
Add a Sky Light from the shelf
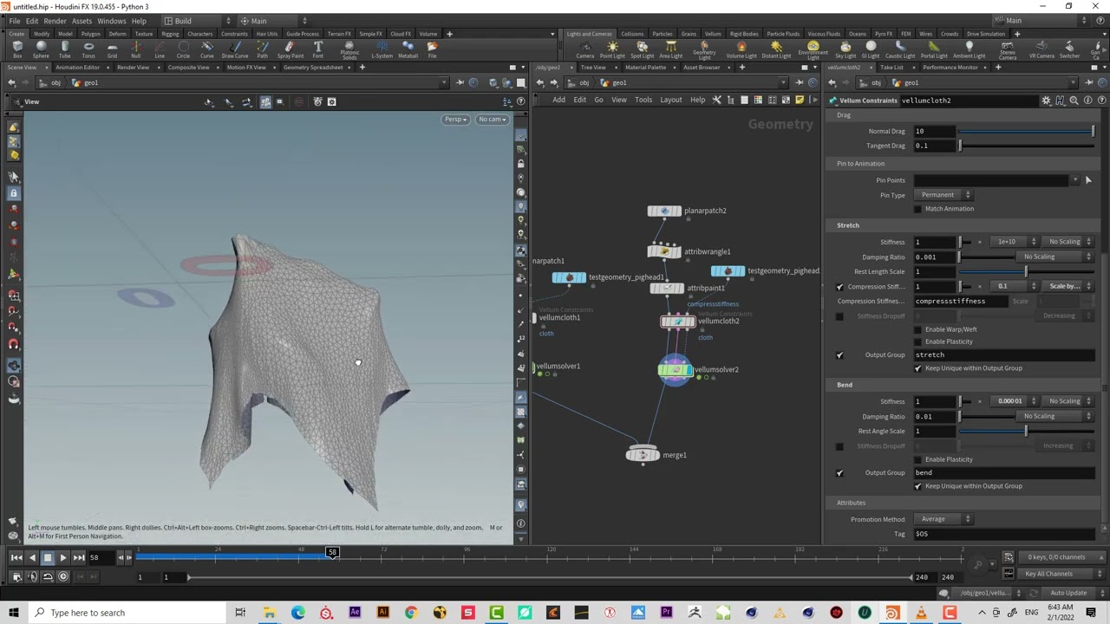(846, 49)
